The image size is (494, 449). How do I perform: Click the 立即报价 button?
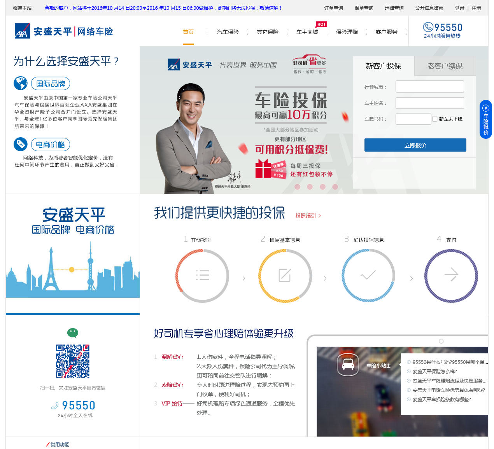point(415,145)
